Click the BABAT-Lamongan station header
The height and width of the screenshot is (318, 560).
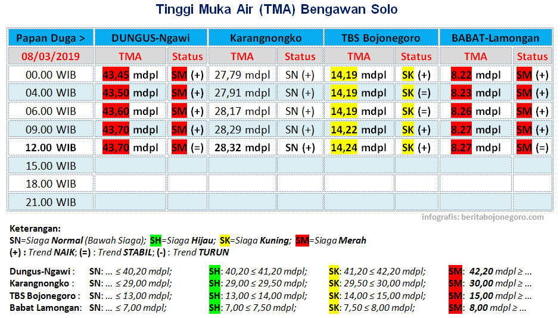click(x=496, y=38)
